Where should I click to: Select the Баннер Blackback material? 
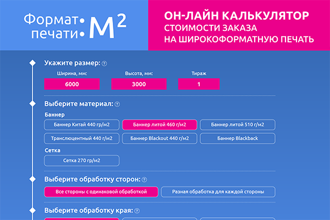pos(237,139)
